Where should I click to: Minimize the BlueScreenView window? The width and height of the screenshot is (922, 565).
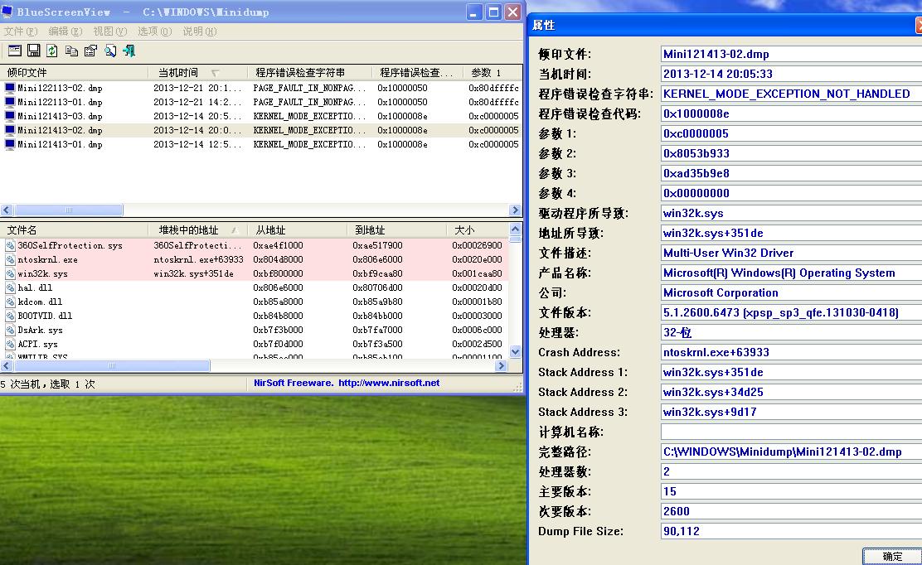pyautogui.click(x=474, y=12)
